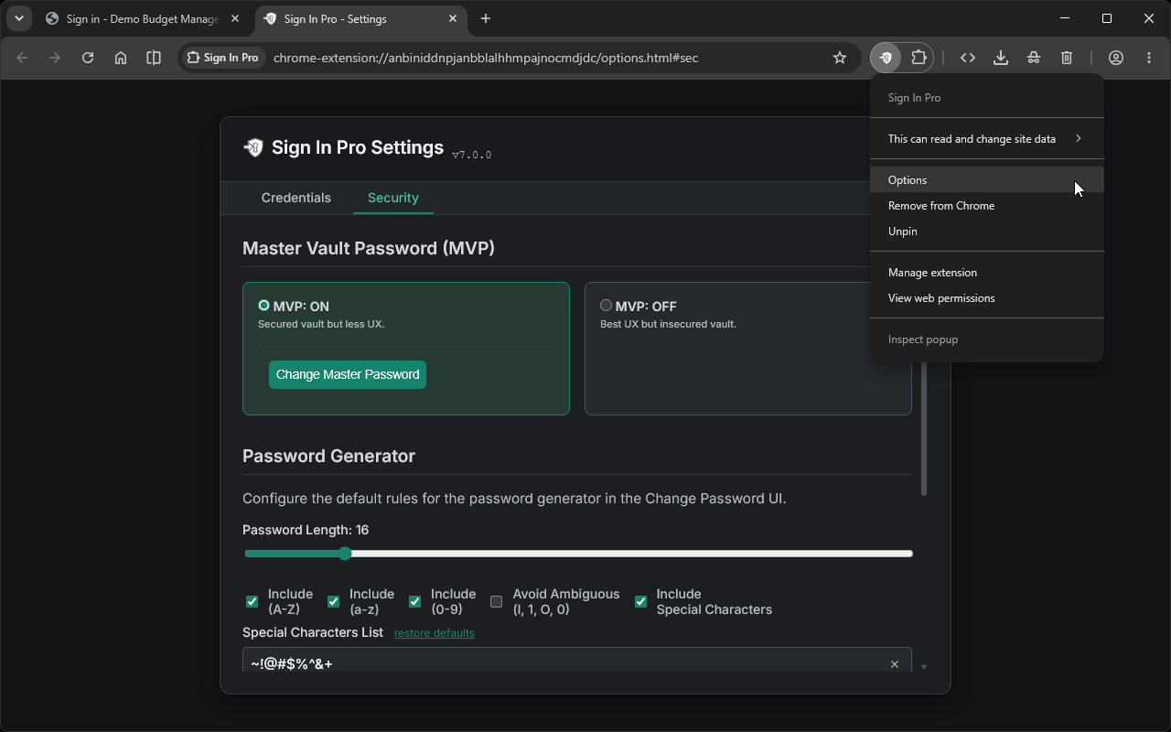Expand 'This can read and change site data' submenu
This screenshot has height=732, width=1171.
pos(987,139)
